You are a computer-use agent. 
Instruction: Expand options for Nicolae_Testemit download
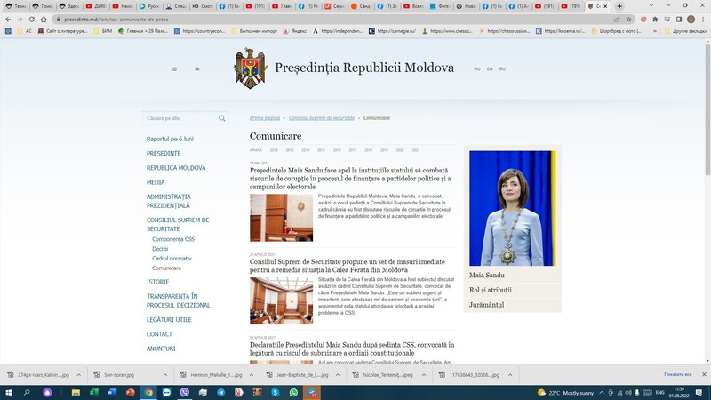(424, 375)
